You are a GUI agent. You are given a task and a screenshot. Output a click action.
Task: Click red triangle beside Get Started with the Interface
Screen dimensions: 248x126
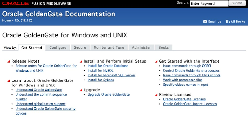156,61
